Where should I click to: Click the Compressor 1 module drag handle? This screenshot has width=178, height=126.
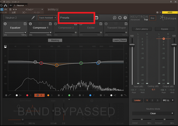40,24
